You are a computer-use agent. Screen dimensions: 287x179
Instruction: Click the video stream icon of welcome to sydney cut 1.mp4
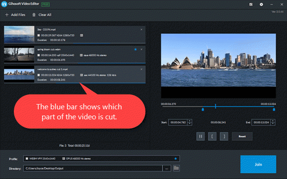(x=39, y=75)
